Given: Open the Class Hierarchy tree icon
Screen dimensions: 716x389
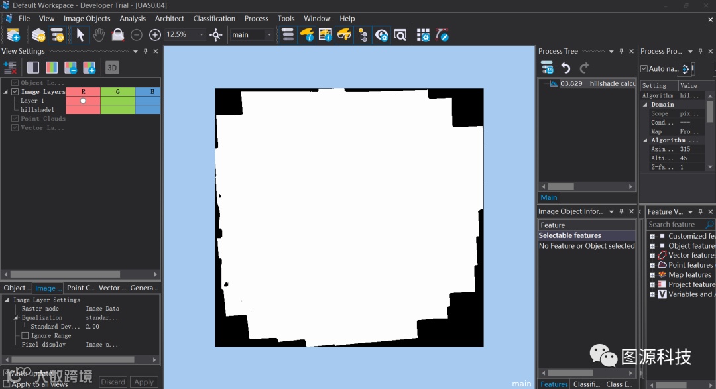Looking at the screenshot, I should pos(363,34).
